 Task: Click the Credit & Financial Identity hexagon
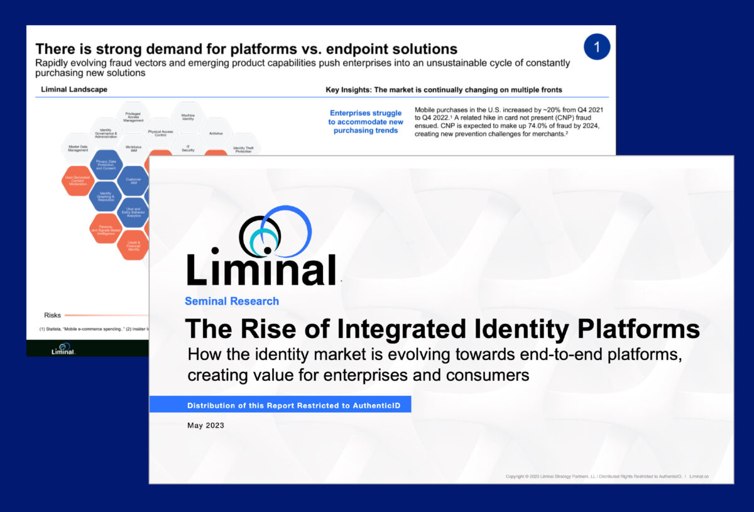point(133,244)
